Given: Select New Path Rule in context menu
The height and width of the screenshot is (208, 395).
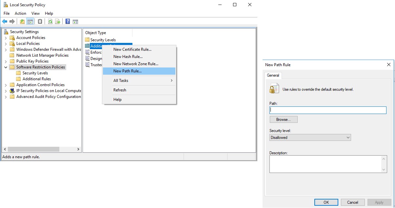Looking at the screenshot, I should pyautogui.click(x=139, y=71).
